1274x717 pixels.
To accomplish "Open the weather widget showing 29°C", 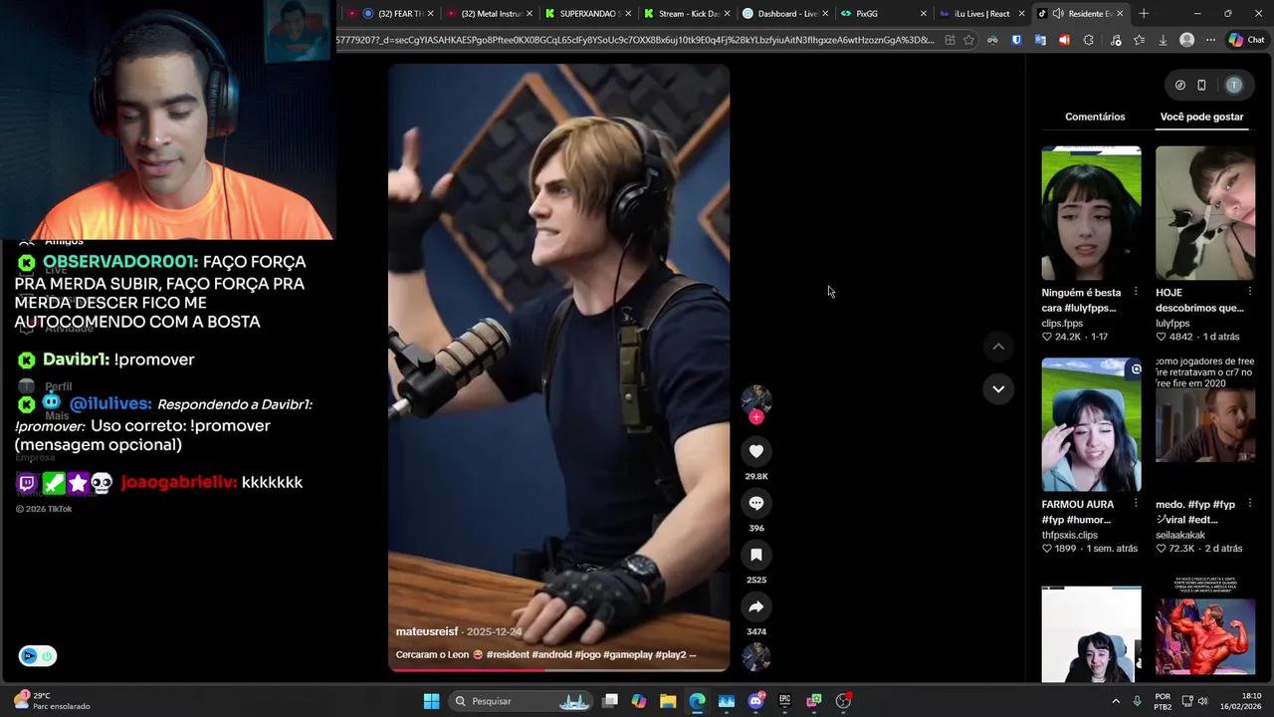I will 50,701.
